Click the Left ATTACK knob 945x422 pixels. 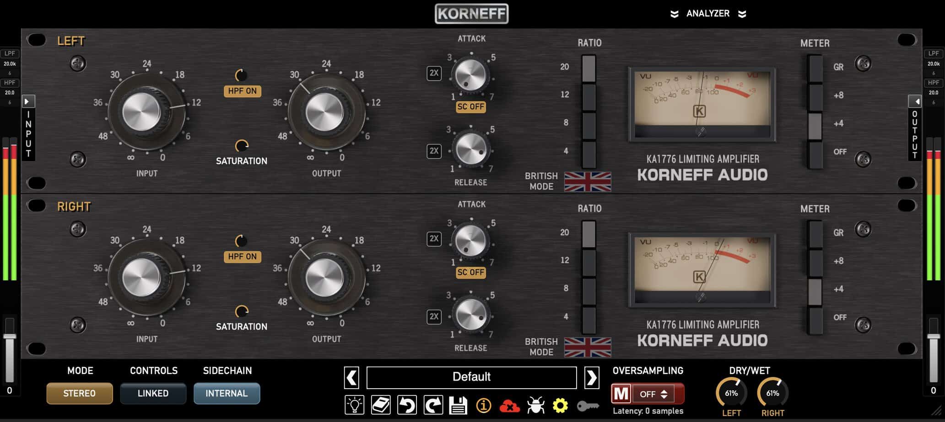tap(470, 75)
